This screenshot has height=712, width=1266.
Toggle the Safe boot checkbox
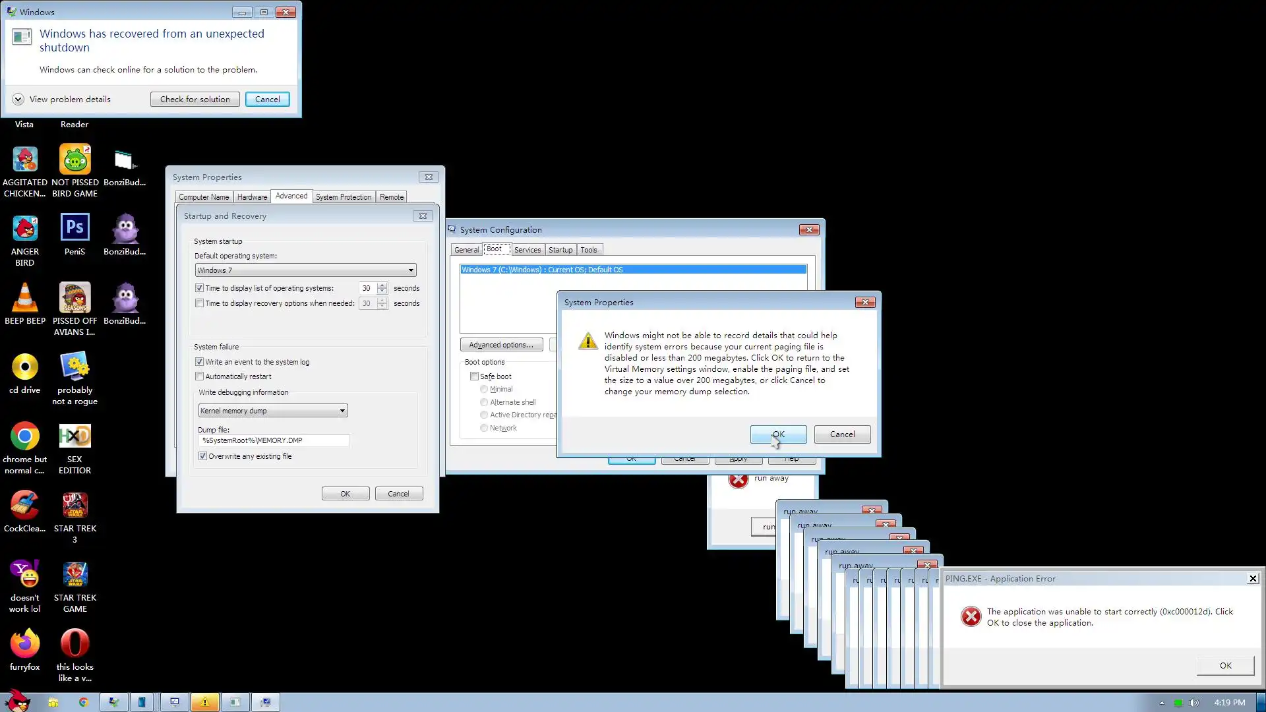tap(474, 376)
